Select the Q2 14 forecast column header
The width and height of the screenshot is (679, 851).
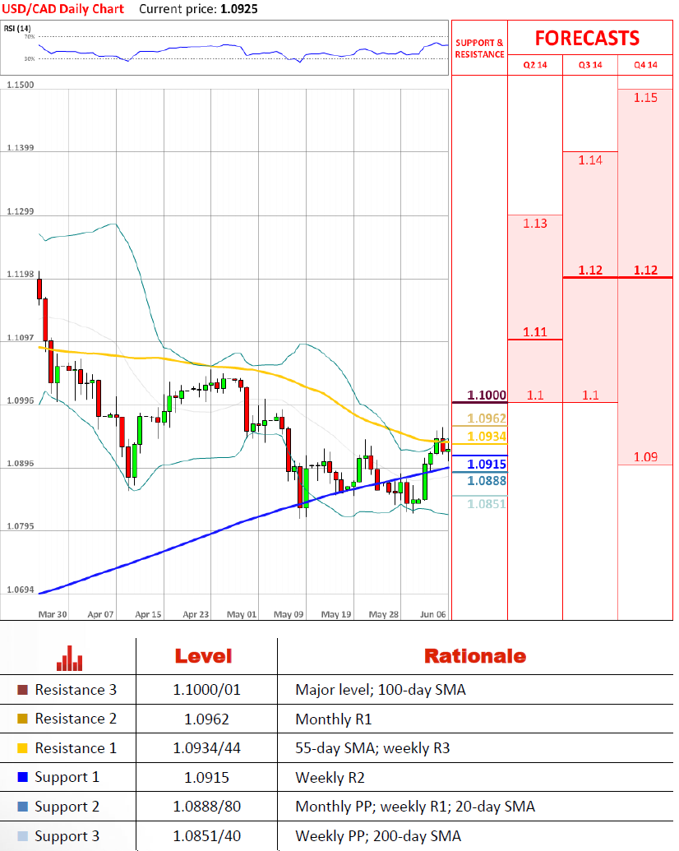(535, 65)
